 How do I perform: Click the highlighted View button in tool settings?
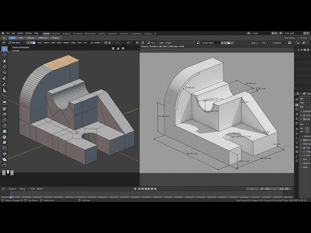pyautogui.click(x=12, y=38)
